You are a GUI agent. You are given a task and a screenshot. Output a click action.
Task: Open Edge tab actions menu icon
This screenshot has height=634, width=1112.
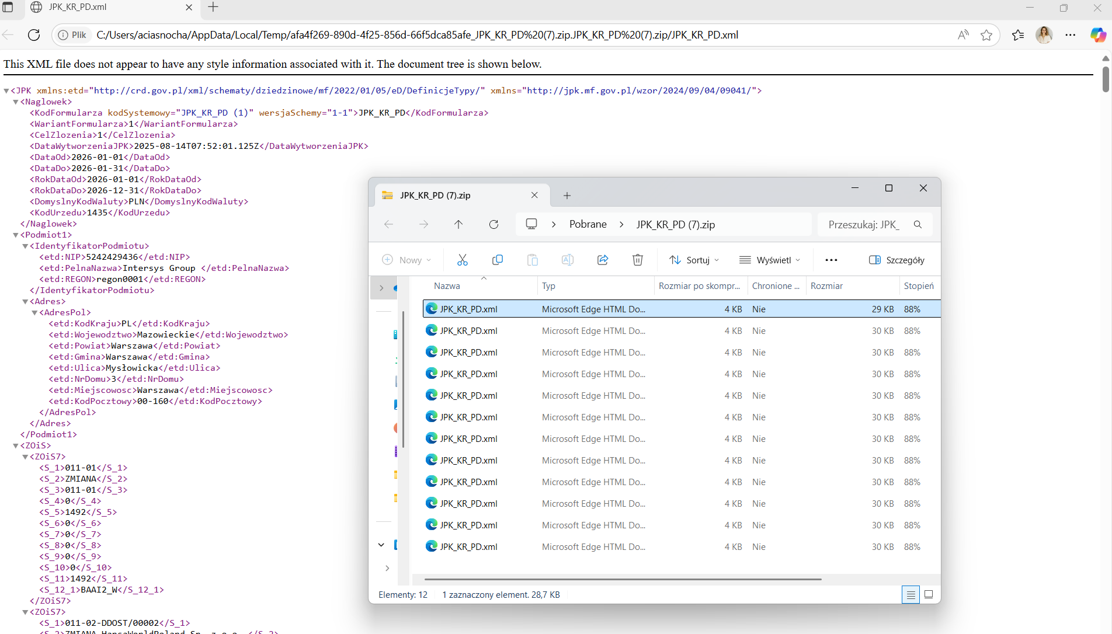[x=8, y=7]
